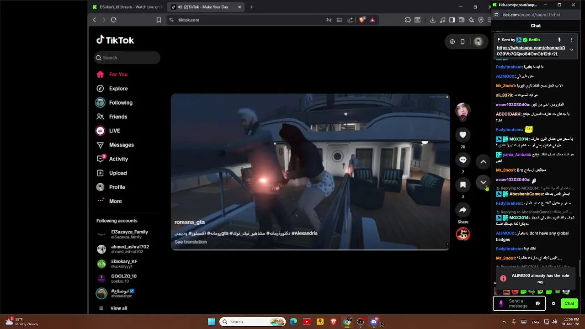Click the green Chat send button

pos(569,303)
